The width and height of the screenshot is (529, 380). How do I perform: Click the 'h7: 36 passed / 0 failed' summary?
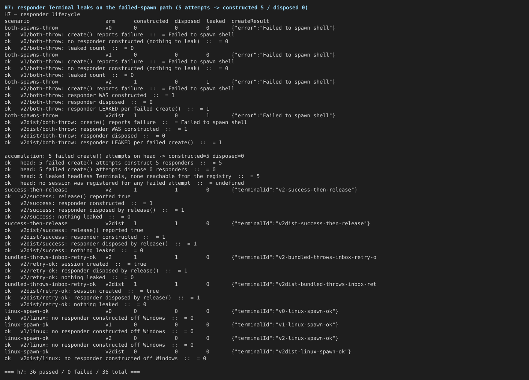point(72,372)
